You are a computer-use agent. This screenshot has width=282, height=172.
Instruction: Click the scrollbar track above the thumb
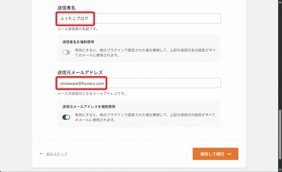click(x=280, y=55)
